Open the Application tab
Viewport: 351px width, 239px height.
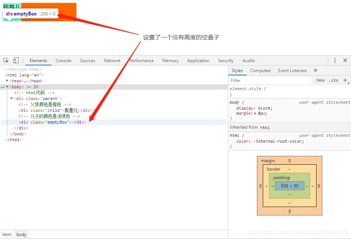coord(198,60)
